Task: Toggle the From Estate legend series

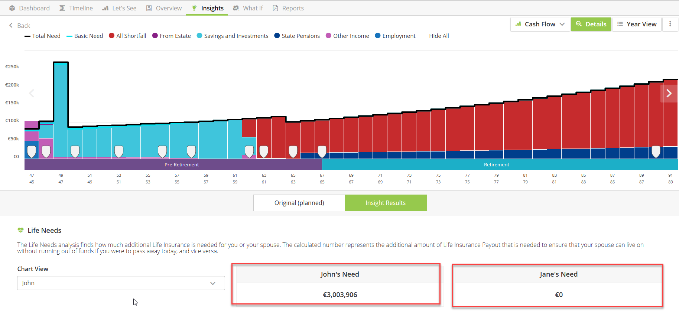Action: (x=172, y=36)
